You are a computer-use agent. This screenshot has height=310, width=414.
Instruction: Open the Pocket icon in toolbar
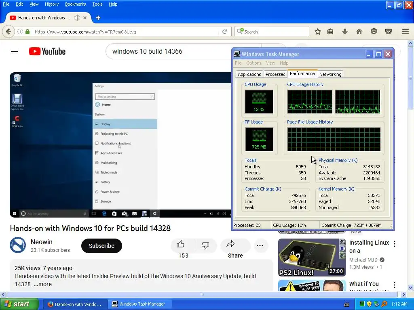[388, 31]
